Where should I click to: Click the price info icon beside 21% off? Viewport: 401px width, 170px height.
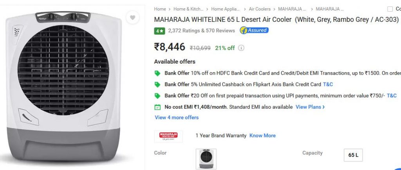[x=241, y=48]
